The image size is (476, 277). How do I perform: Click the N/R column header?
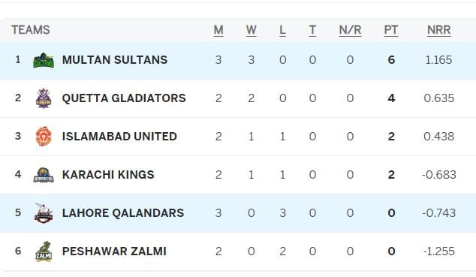350,30
